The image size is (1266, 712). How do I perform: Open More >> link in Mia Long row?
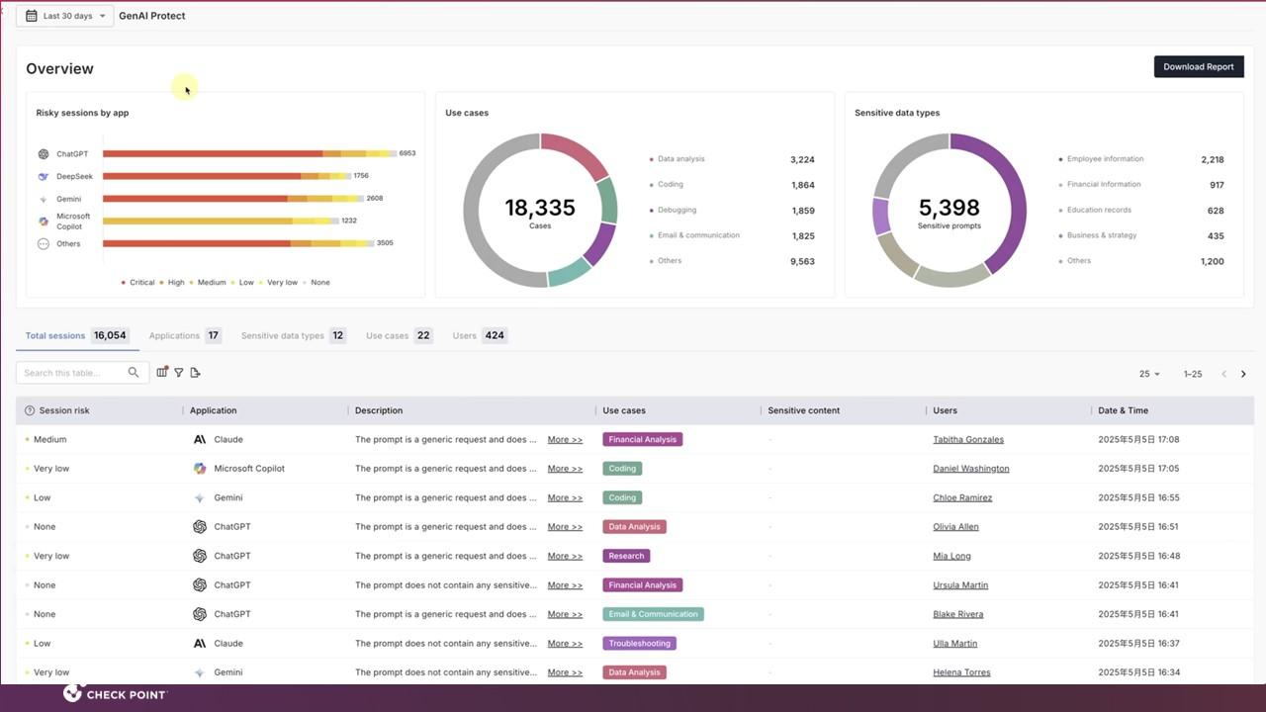(x=565, y=556)
